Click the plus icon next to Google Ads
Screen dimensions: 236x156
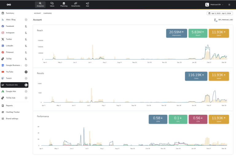click(26, 91)
